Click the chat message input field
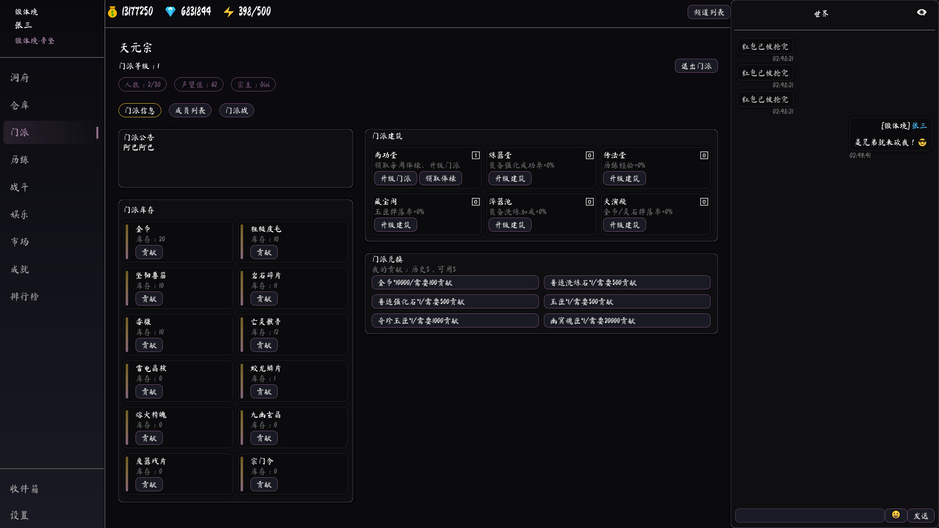 coord(807,515)
